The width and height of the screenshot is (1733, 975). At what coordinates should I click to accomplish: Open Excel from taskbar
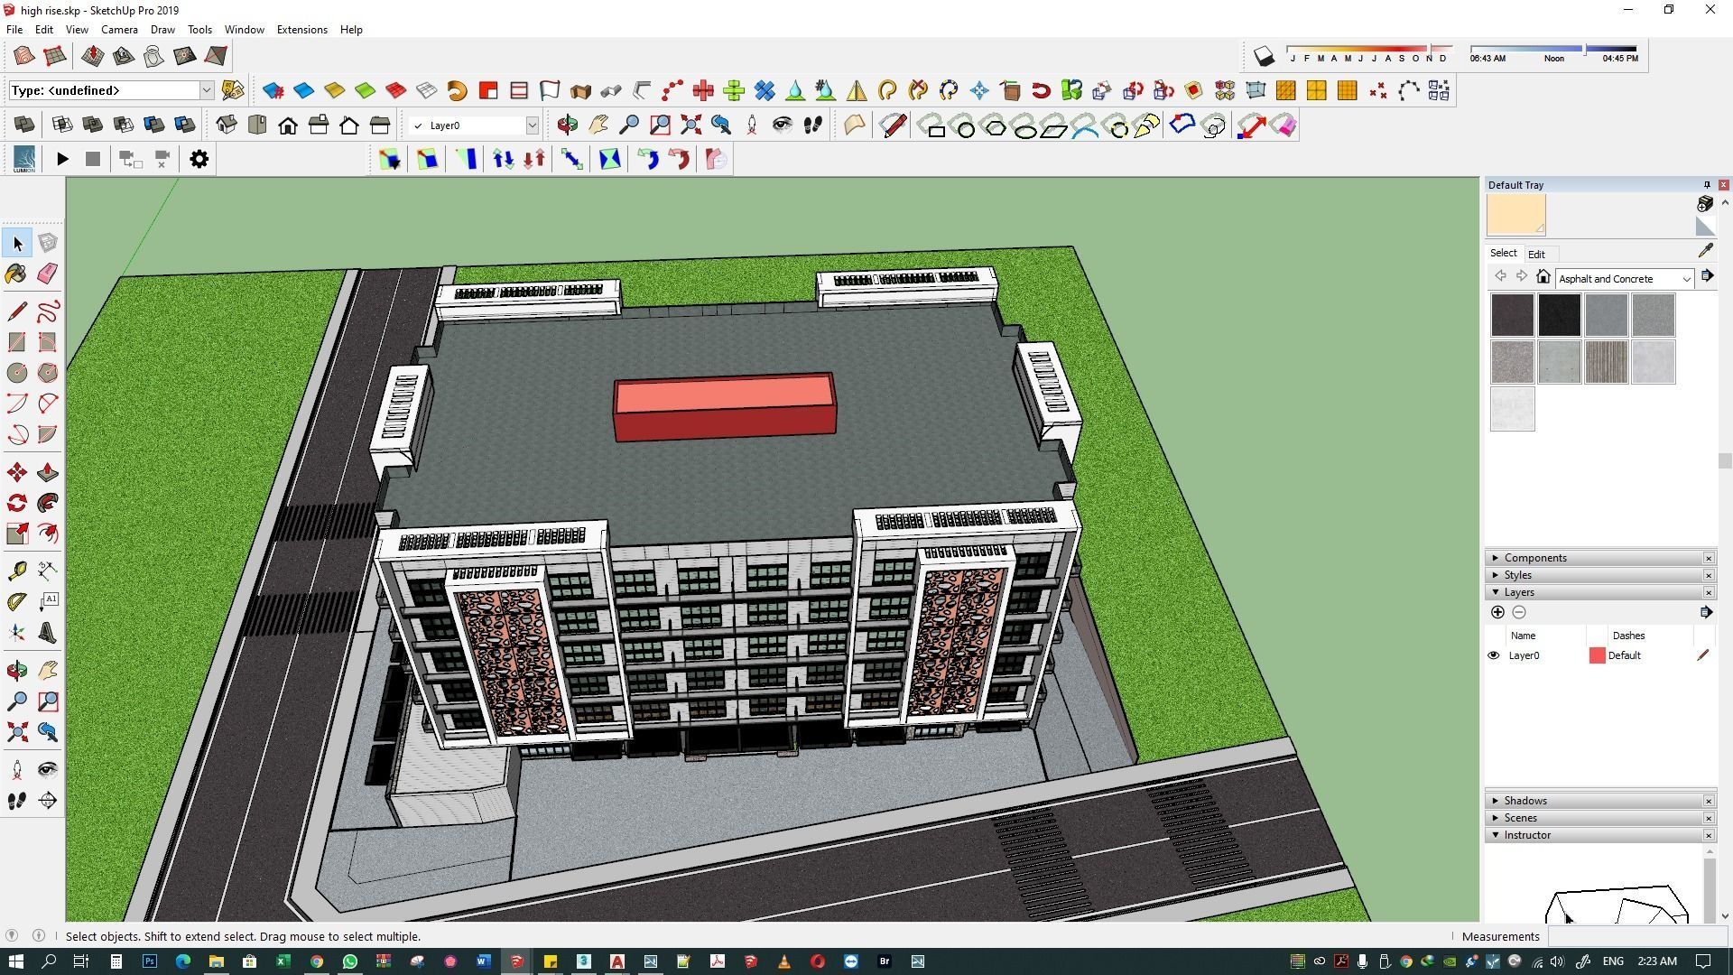pyautogui.click(x=283, y=961)
